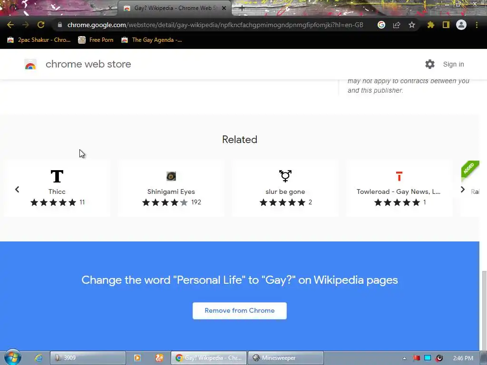Open a new browser tab
487x365 pixels.
[x=242, y=8]
